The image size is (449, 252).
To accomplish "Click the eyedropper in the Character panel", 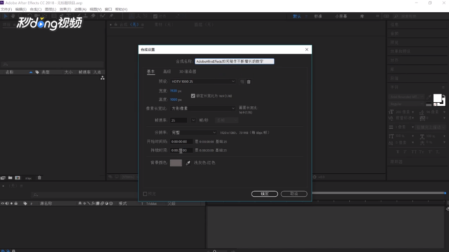I will click(429, 97).
